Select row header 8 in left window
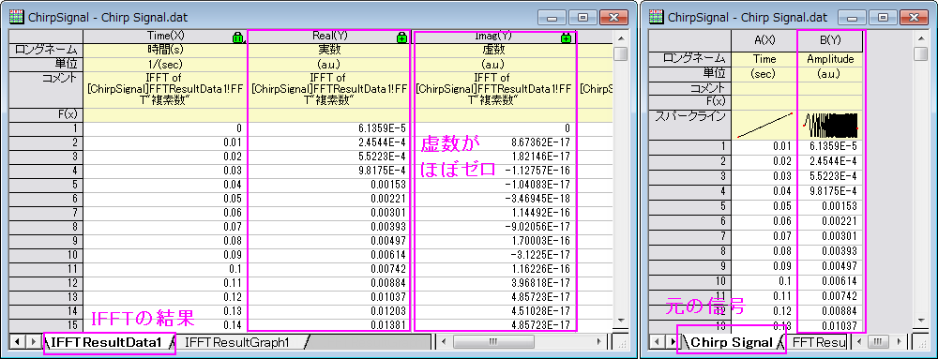The image size is (938, 359). point(47,227)
